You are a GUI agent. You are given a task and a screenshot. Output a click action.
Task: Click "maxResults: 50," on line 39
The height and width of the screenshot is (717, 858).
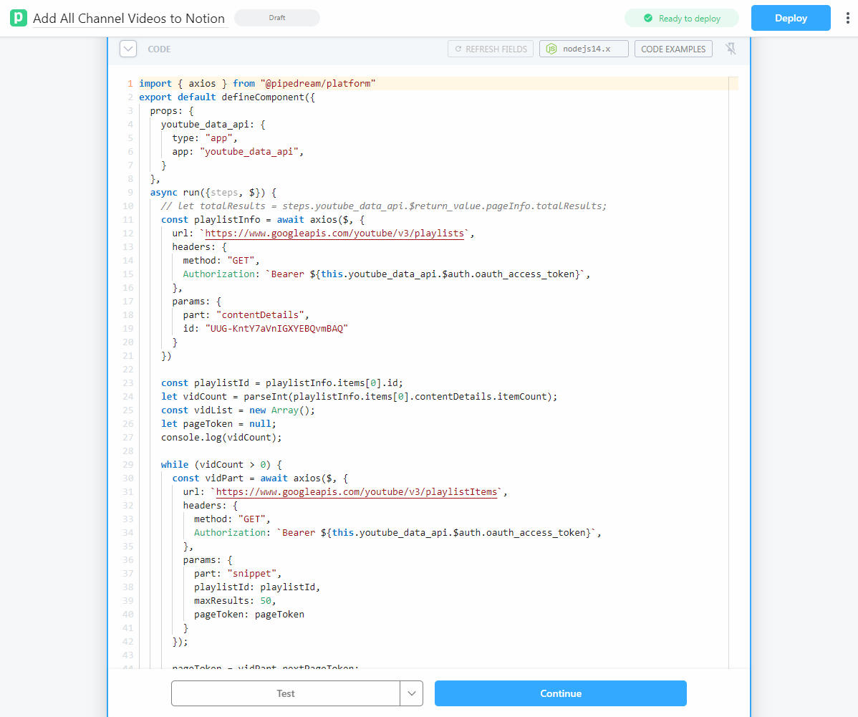tap(236, 600)
